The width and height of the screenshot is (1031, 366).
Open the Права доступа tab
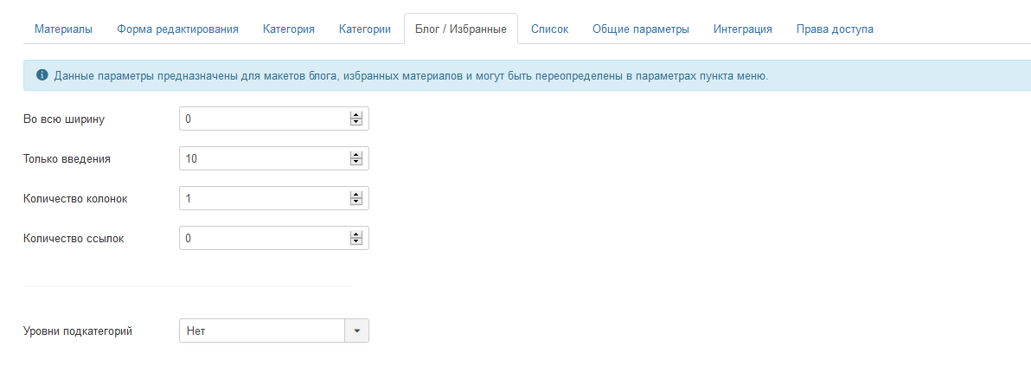(x=835, y=29)
